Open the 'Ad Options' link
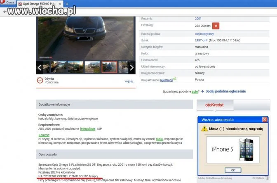The image size is (277, 183). click(258, 178)
